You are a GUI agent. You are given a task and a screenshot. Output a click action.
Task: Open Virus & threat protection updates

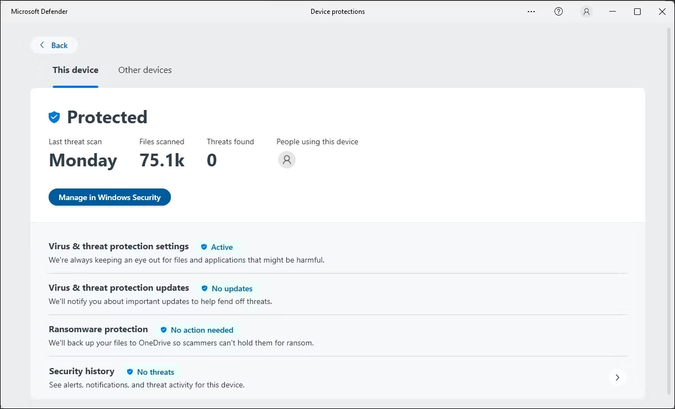(x=119, y=287)
